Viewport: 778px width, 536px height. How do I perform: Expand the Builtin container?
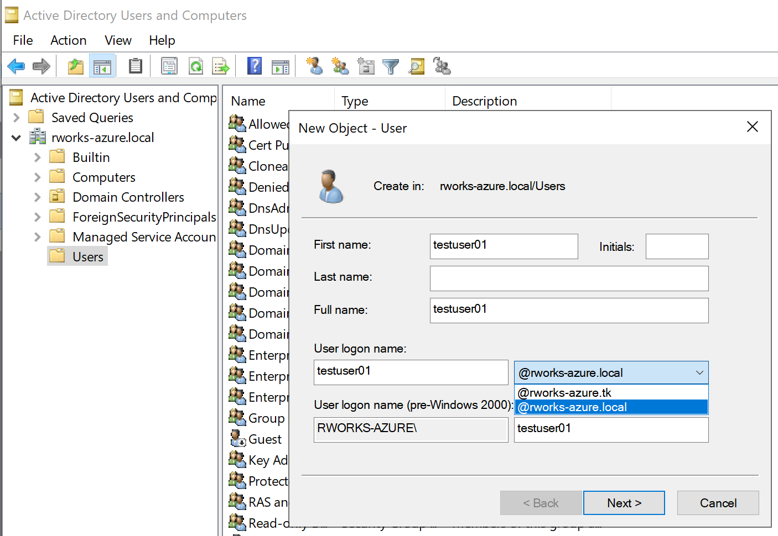pos(38,157)
